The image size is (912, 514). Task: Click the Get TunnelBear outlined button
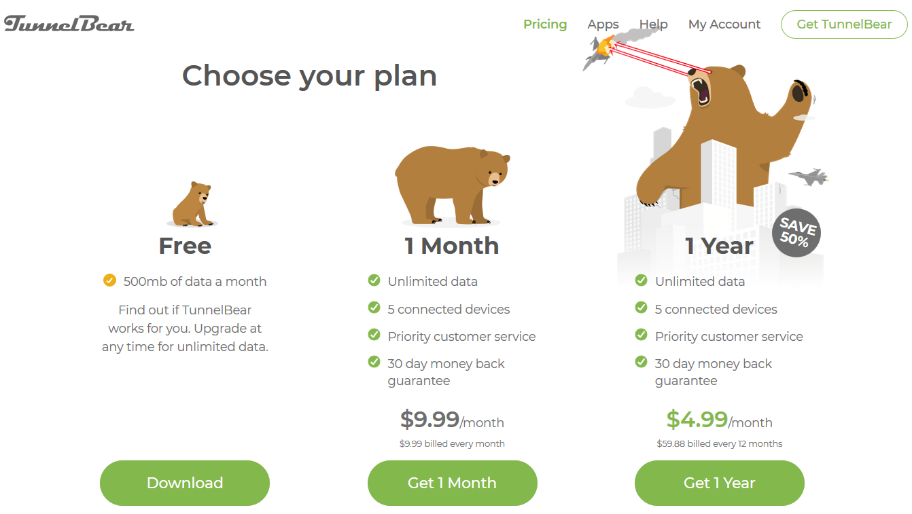coord(844,24)
